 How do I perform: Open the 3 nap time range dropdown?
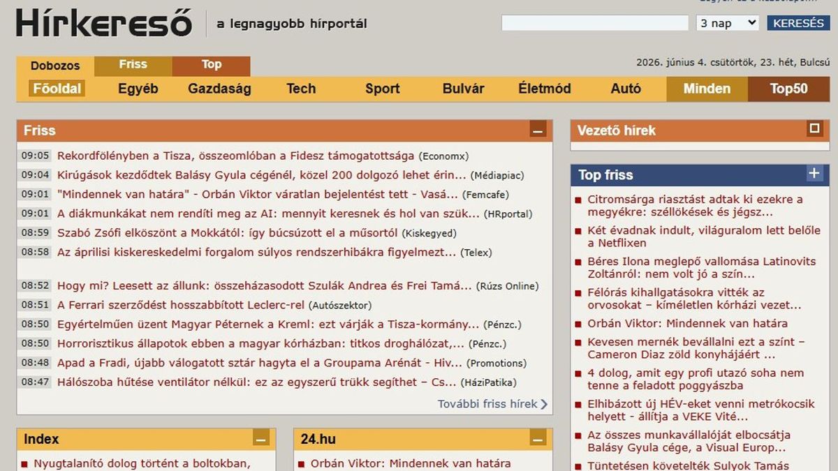pyautogui.click(x=727, y=23)
